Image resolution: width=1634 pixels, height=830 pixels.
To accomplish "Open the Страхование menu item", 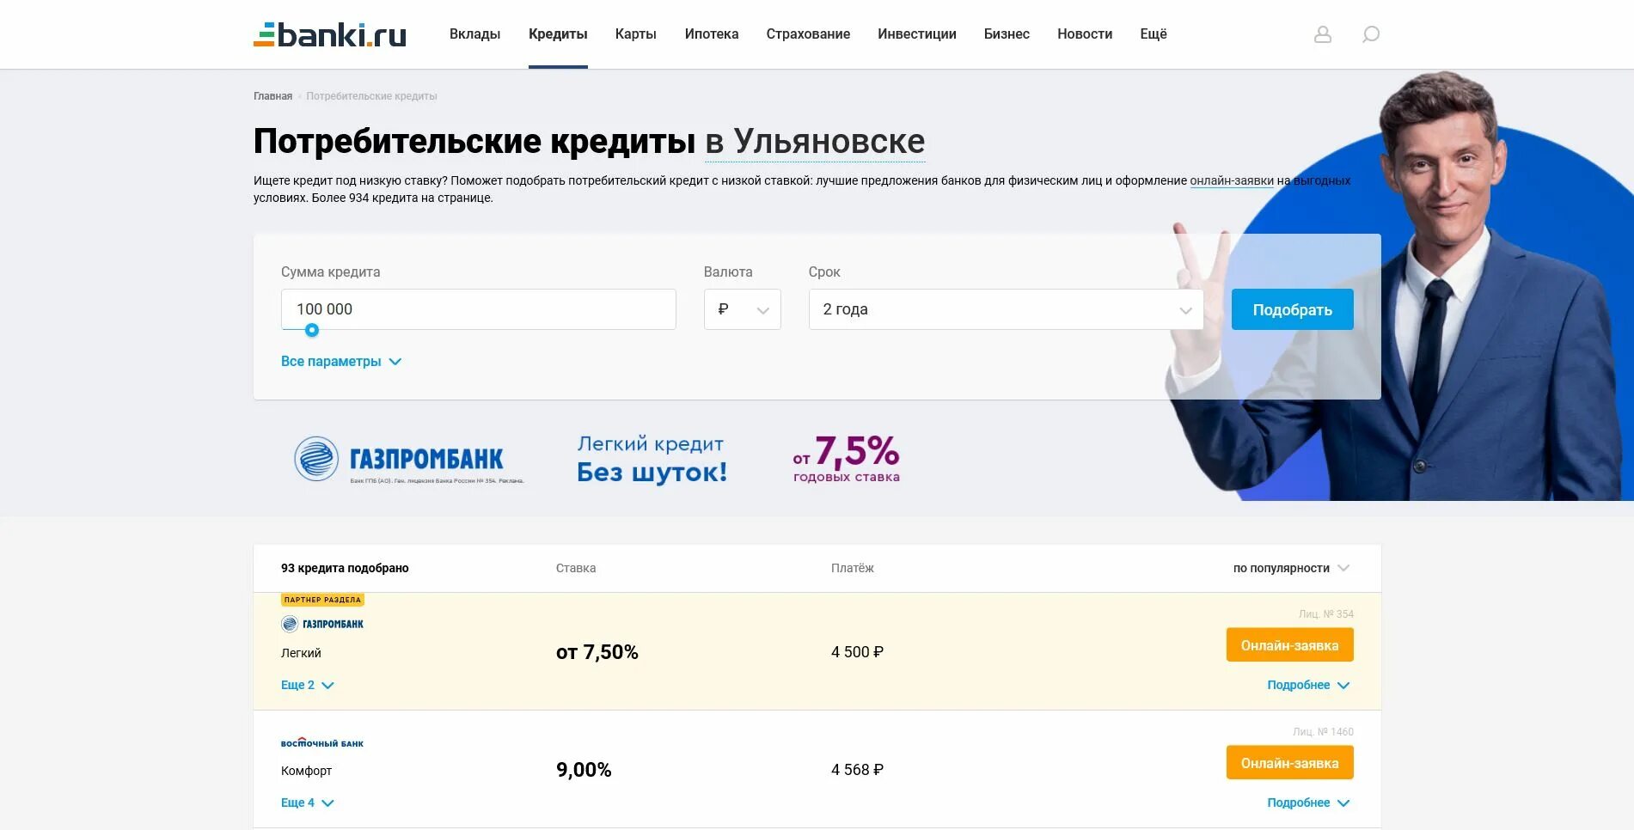I will point(808,34).
